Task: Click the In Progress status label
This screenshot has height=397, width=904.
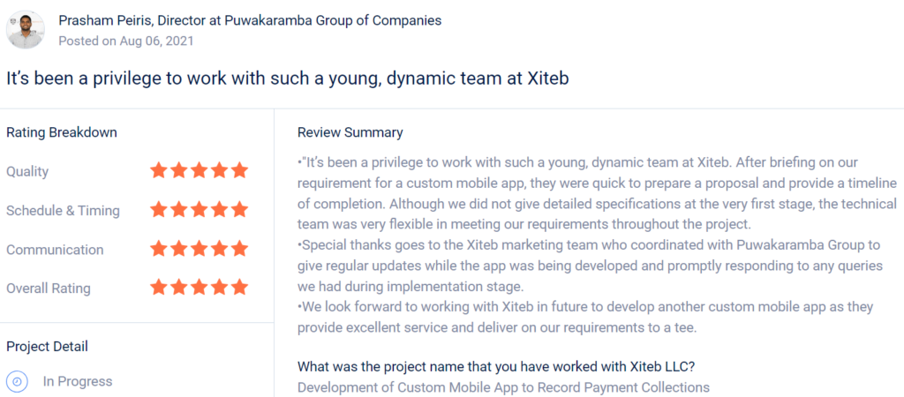Action: tap(78, 381)
